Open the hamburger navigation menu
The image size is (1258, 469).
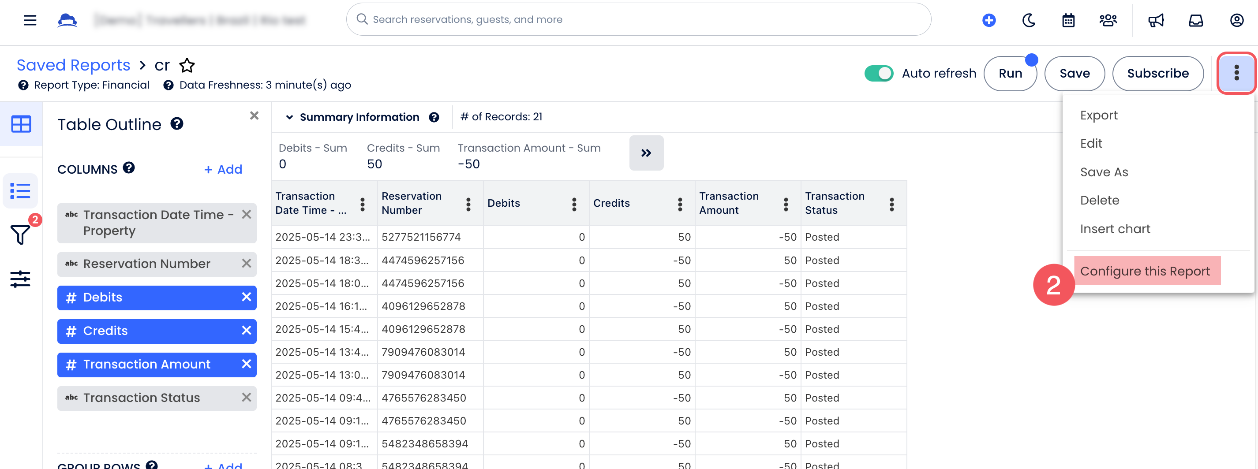pos(30,20)
